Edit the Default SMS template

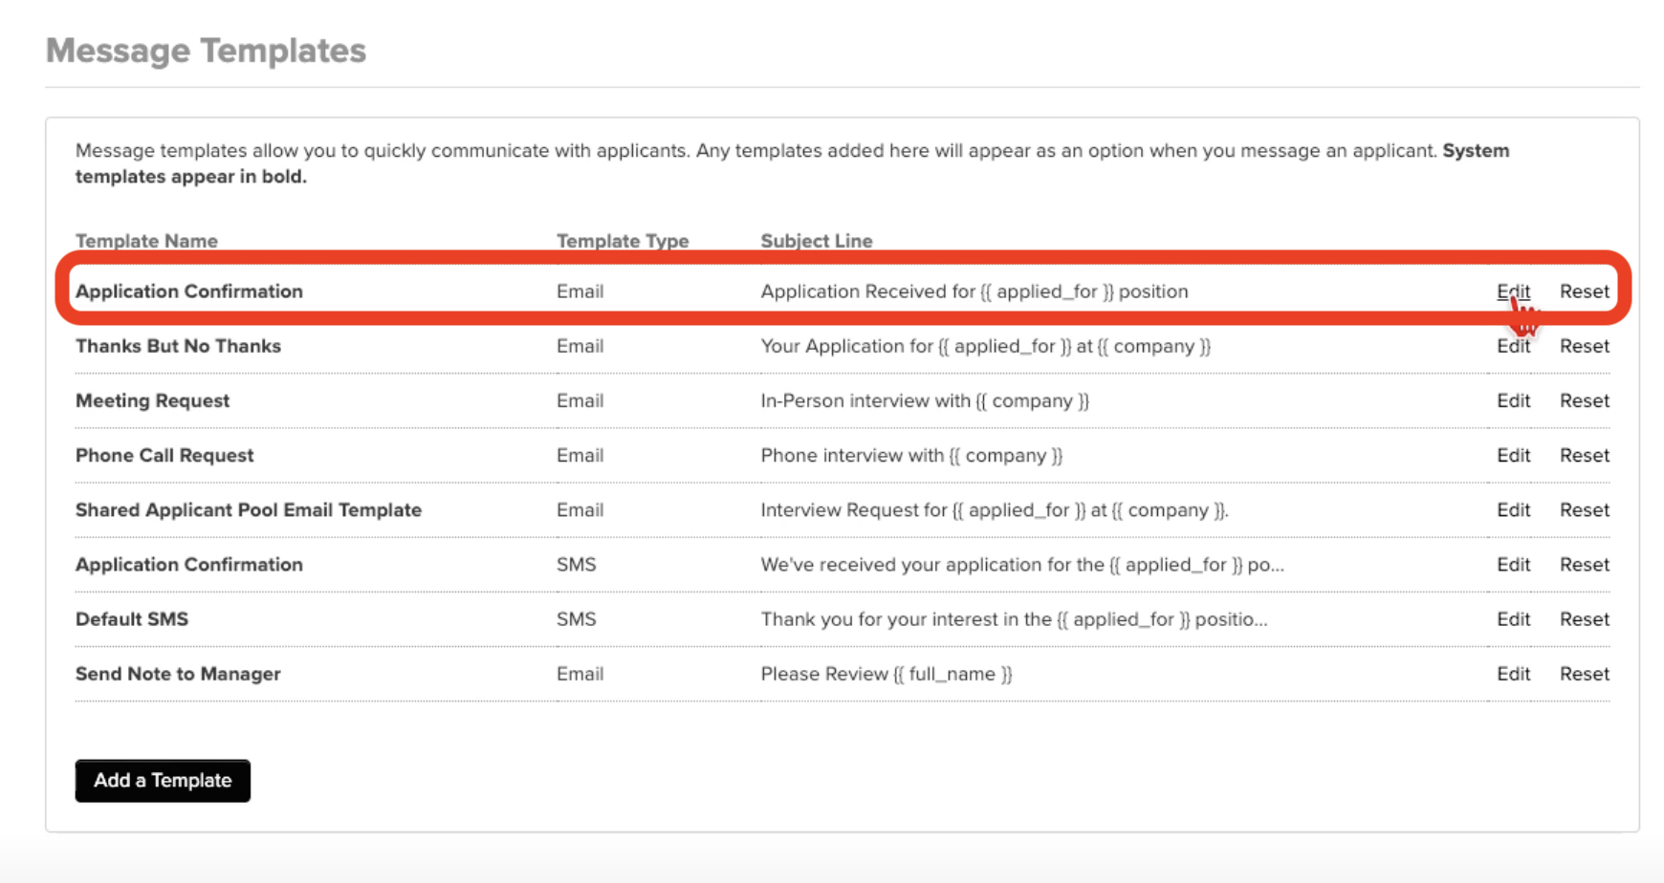pos(1513,618)
